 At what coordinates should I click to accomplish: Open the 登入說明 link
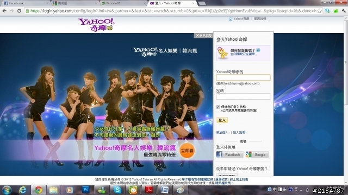pos(239,132)
